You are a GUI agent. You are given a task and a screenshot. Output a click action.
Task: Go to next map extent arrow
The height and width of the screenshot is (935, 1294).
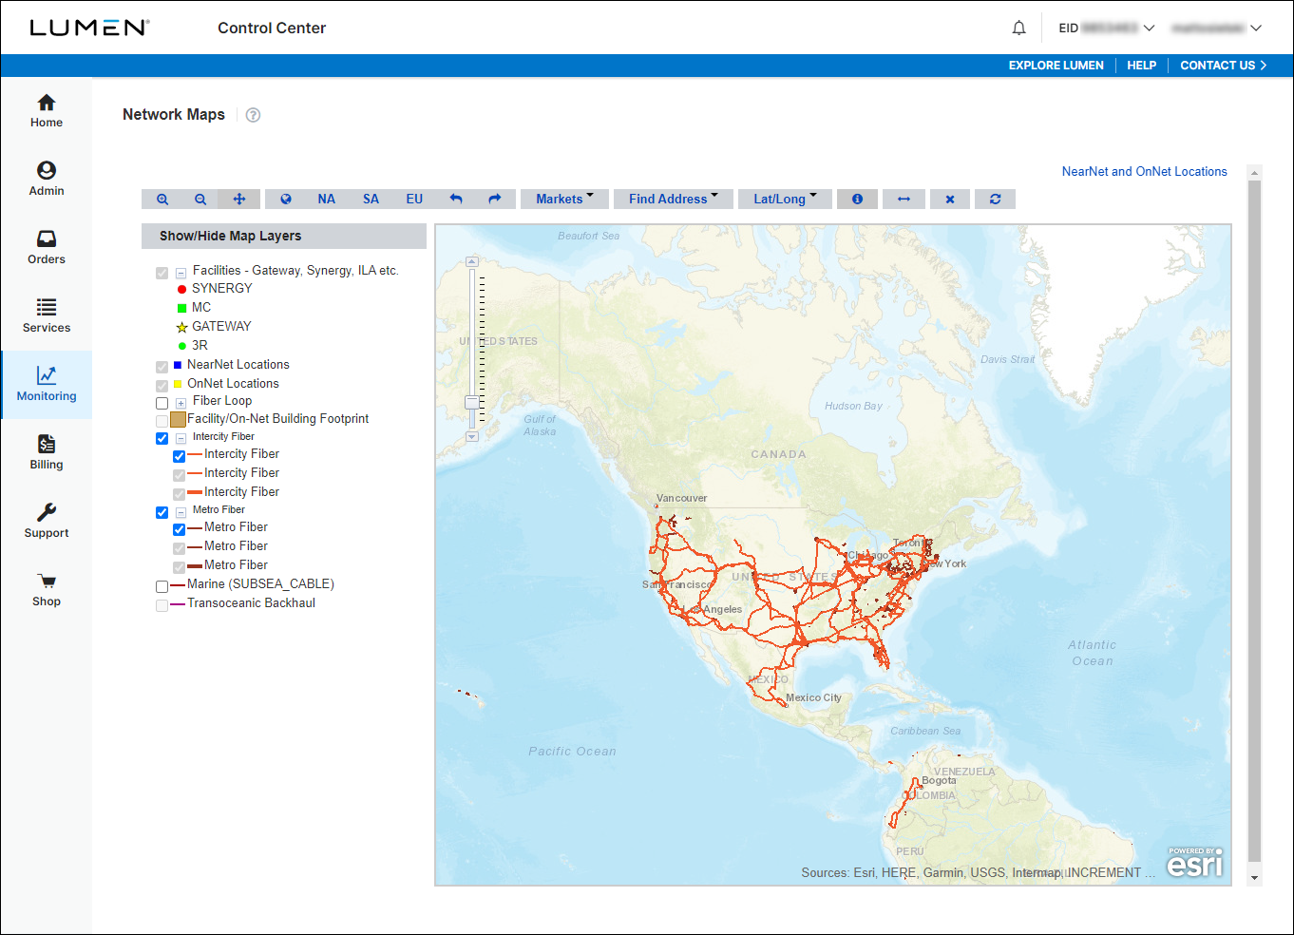point(495,200)
